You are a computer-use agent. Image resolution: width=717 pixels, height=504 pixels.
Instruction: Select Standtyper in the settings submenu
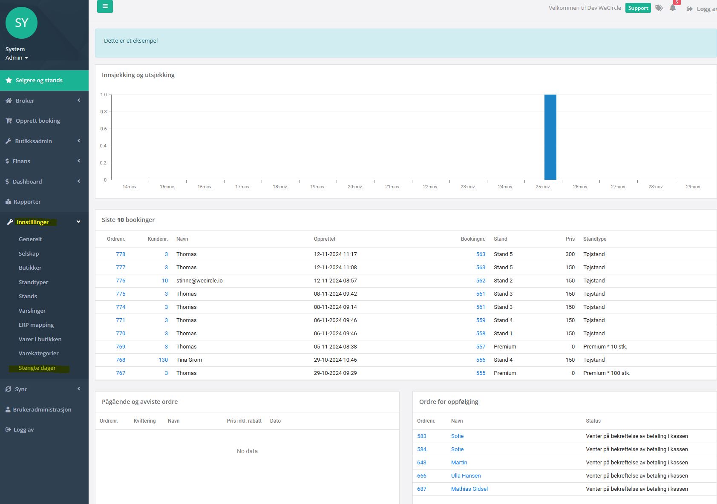pos(33,282)
